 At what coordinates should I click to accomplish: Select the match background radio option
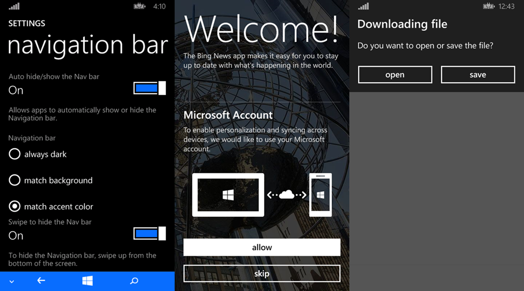click(51, 181)
